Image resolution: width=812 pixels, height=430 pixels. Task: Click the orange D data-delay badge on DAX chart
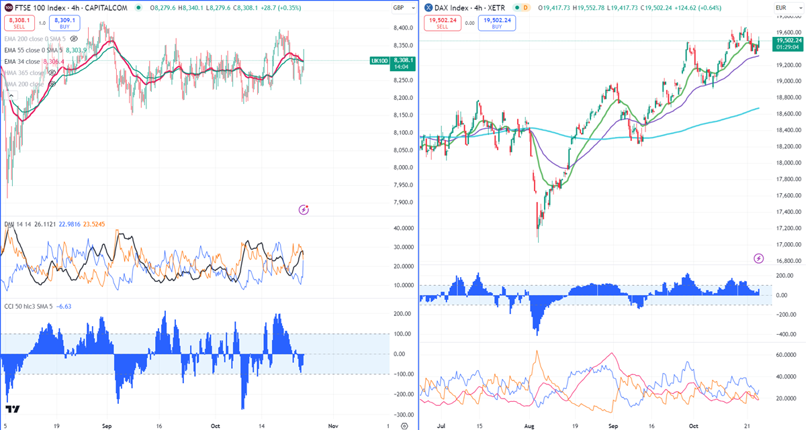click(x=526, y=8)
